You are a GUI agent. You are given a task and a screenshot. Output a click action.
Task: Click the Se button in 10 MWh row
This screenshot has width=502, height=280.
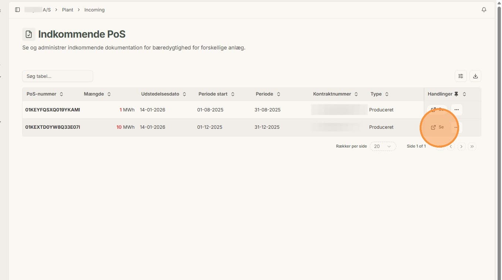(437, 127)
